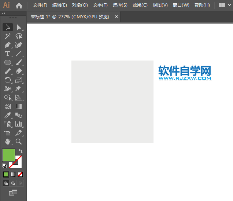Apply solid Color mode button
Screen dimensions: 233x201
point(5,174)
